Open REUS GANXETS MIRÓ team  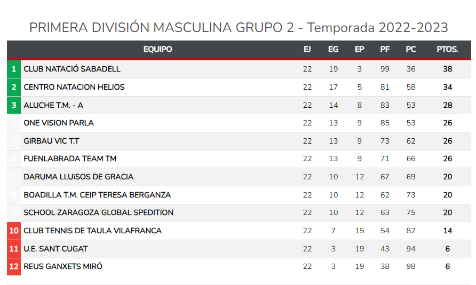[x=63, y=266]
